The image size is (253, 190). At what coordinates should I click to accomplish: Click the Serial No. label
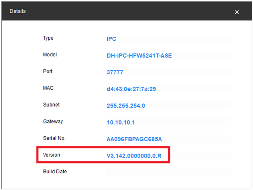pyautogui.click(x=54, y=138)
